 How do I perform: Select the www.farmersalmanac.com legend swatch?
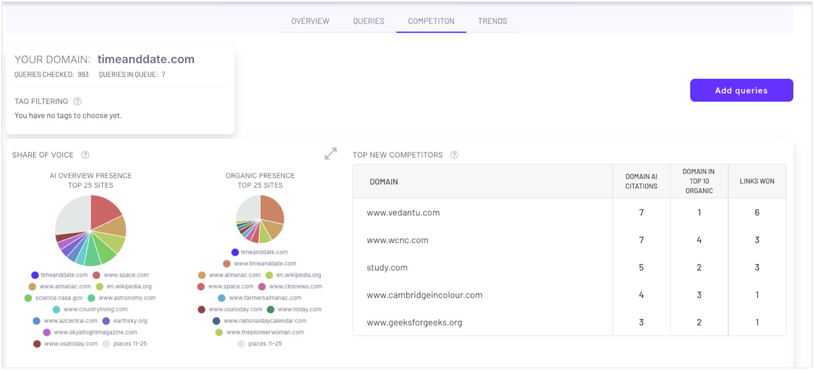pos(222,298)
